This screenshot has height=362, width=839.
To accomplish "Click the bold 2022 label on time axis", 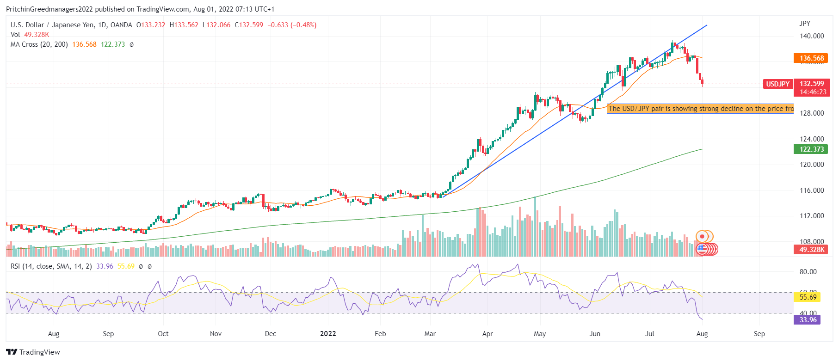I will click(x=328, y=334).
